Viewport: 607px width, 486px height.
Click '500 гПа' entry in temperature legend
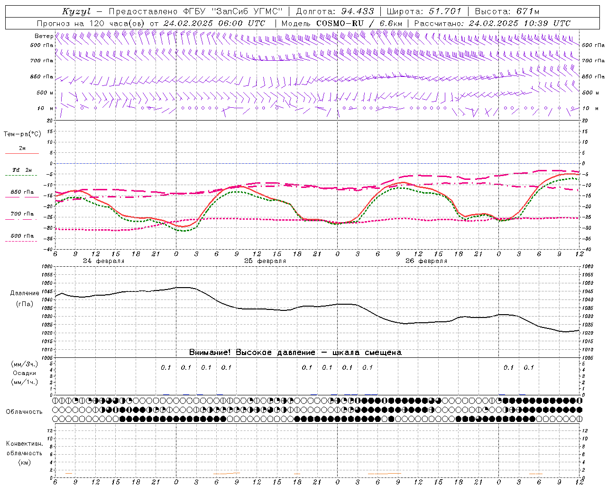22,235
